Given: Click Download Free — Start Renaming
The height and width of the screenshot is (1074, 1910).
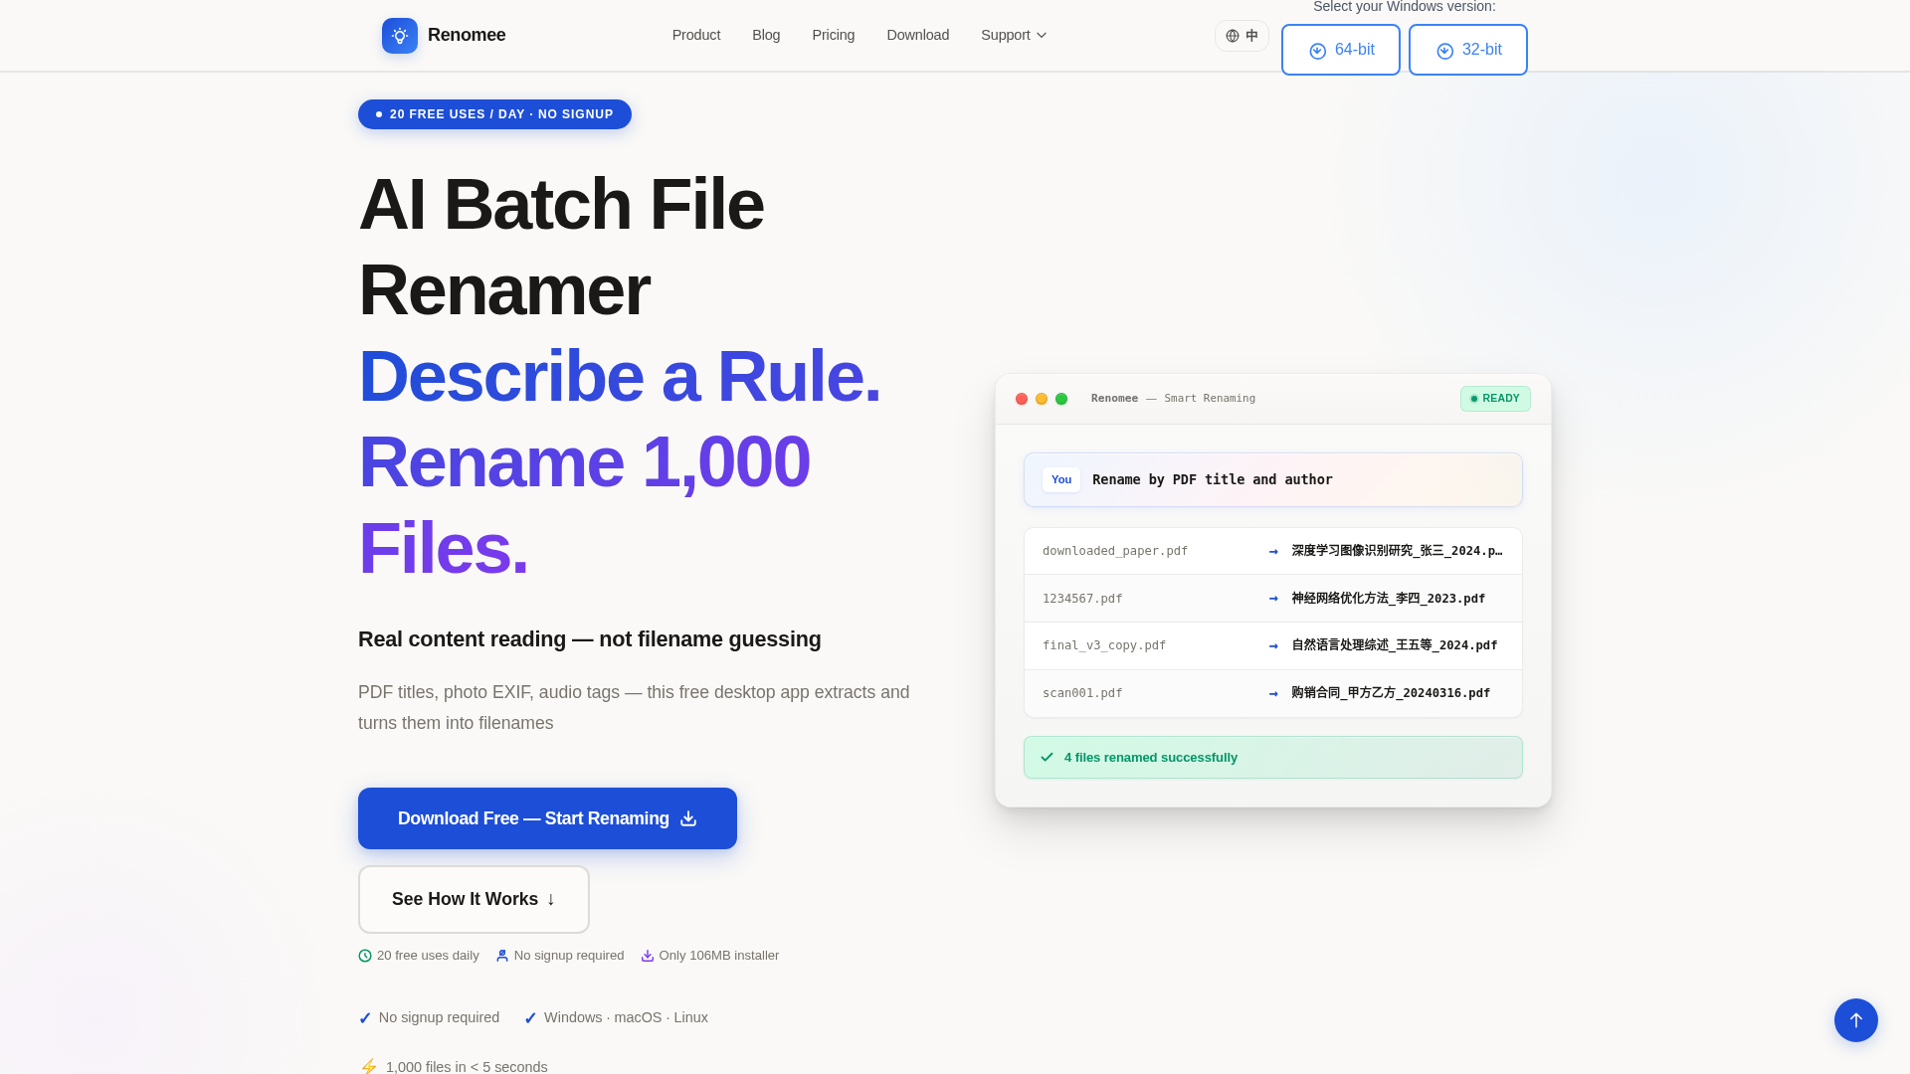Looking at the screenshot, I should 547,818.
